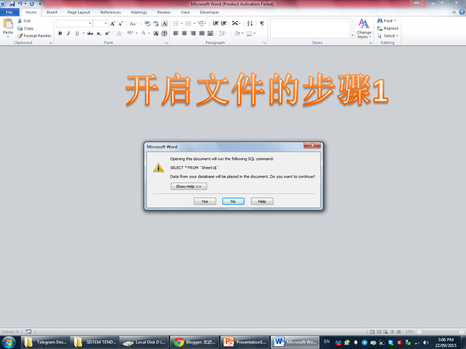Viewport: 466px width, 349px height.
Task: Center text in Paragraph group
Action: pos(184,33)
